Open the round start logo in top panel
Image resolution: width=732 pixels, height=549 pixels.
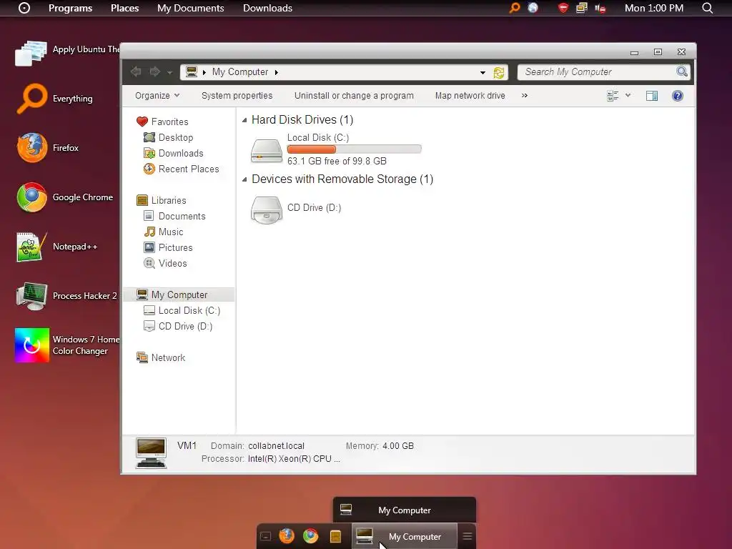click(24, 8)
